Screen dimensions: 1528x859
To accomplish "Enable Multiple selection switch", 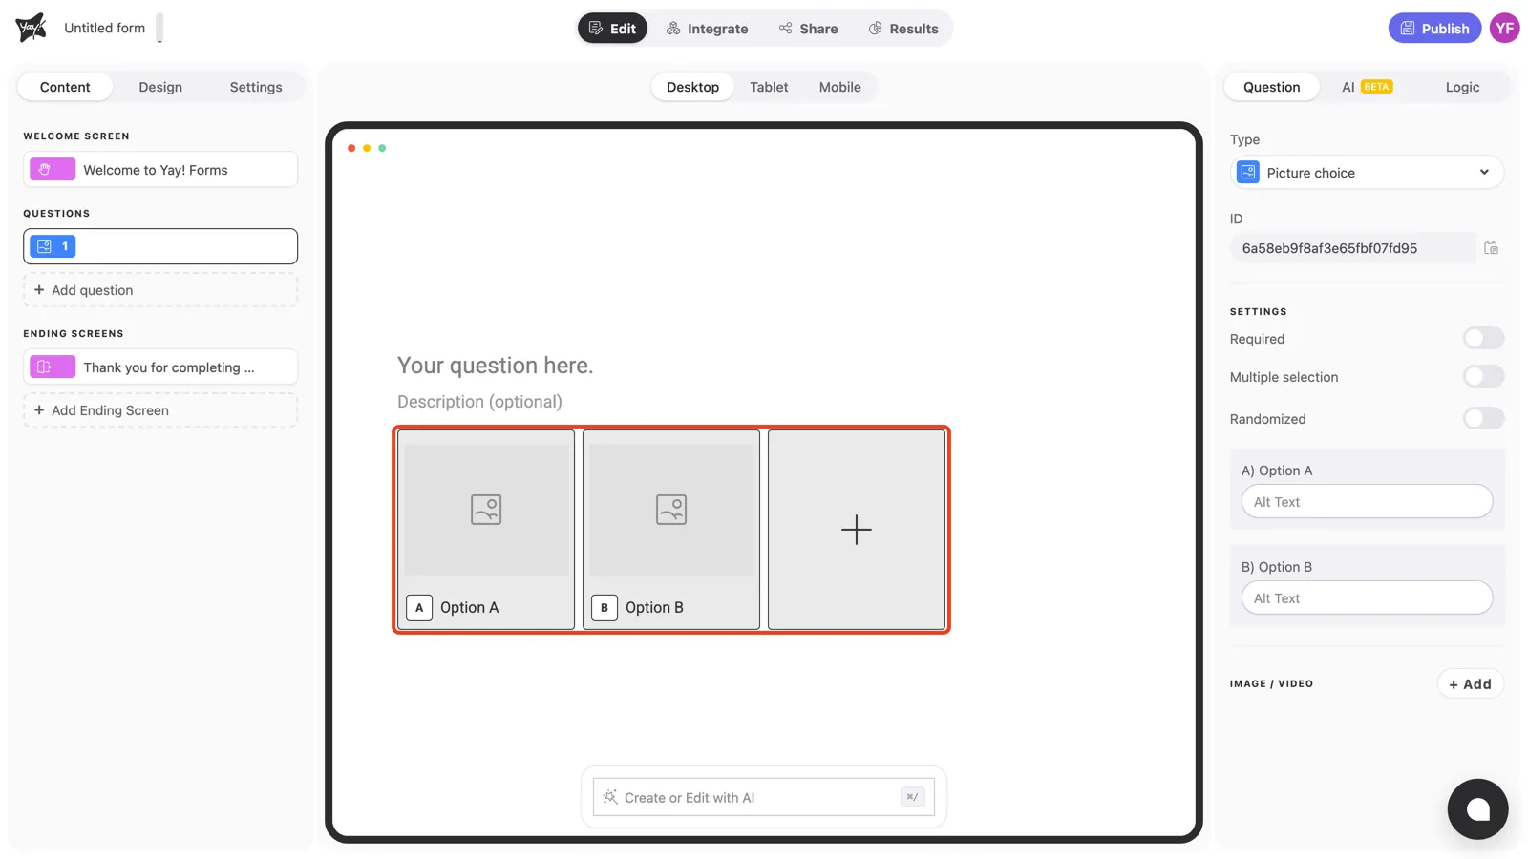I will point(1483,377).
